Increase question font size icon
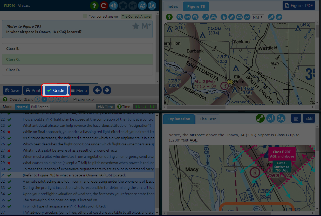 152,5
